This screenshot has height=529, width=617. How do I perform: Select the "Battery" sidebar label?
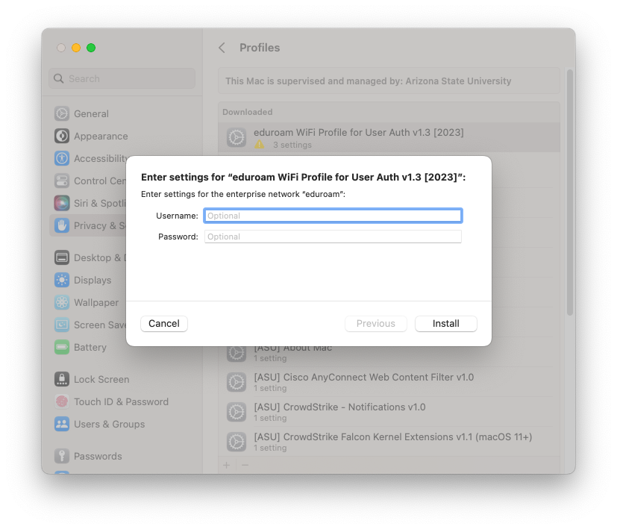click(x=90, y=347)
